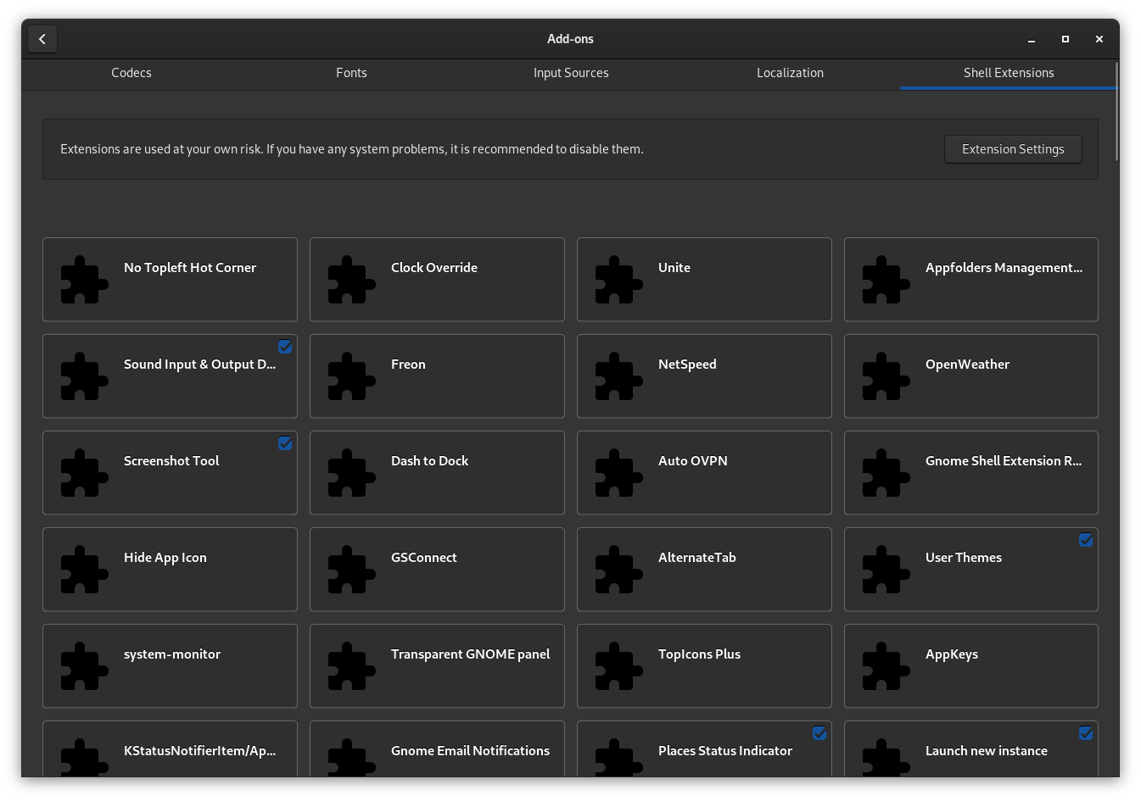Click the AlternateTab extension puzzle icon

(x=619, y=570)
